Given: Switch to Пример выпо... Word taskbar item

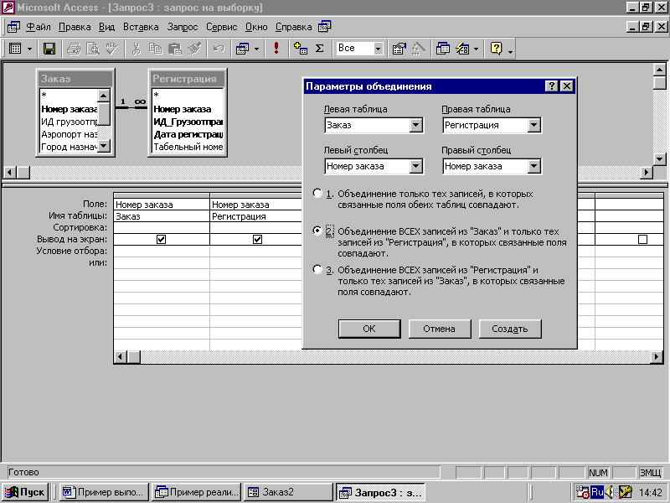Looking at the screenshot, I should pyautogui.click(x=104, y=492).
